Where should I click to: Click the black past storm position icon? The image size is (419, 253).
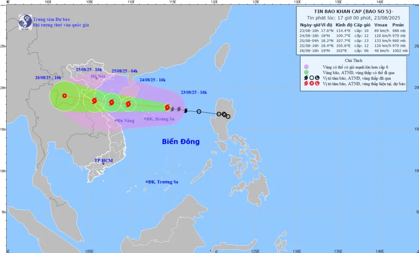click(x=186, y=110)
